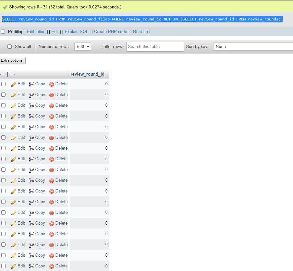The height and width of the screenshot is (271, 293).
Task: Expand the Extra options button
Action: (x=12, y=60)
